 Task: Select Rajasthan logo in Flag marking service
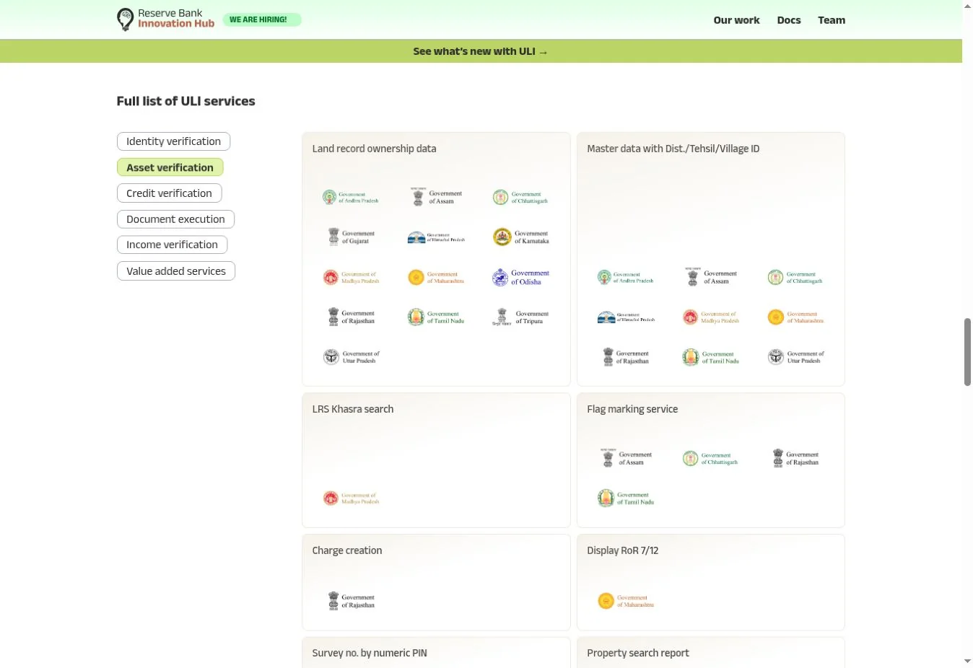click(x=795, y=458)
